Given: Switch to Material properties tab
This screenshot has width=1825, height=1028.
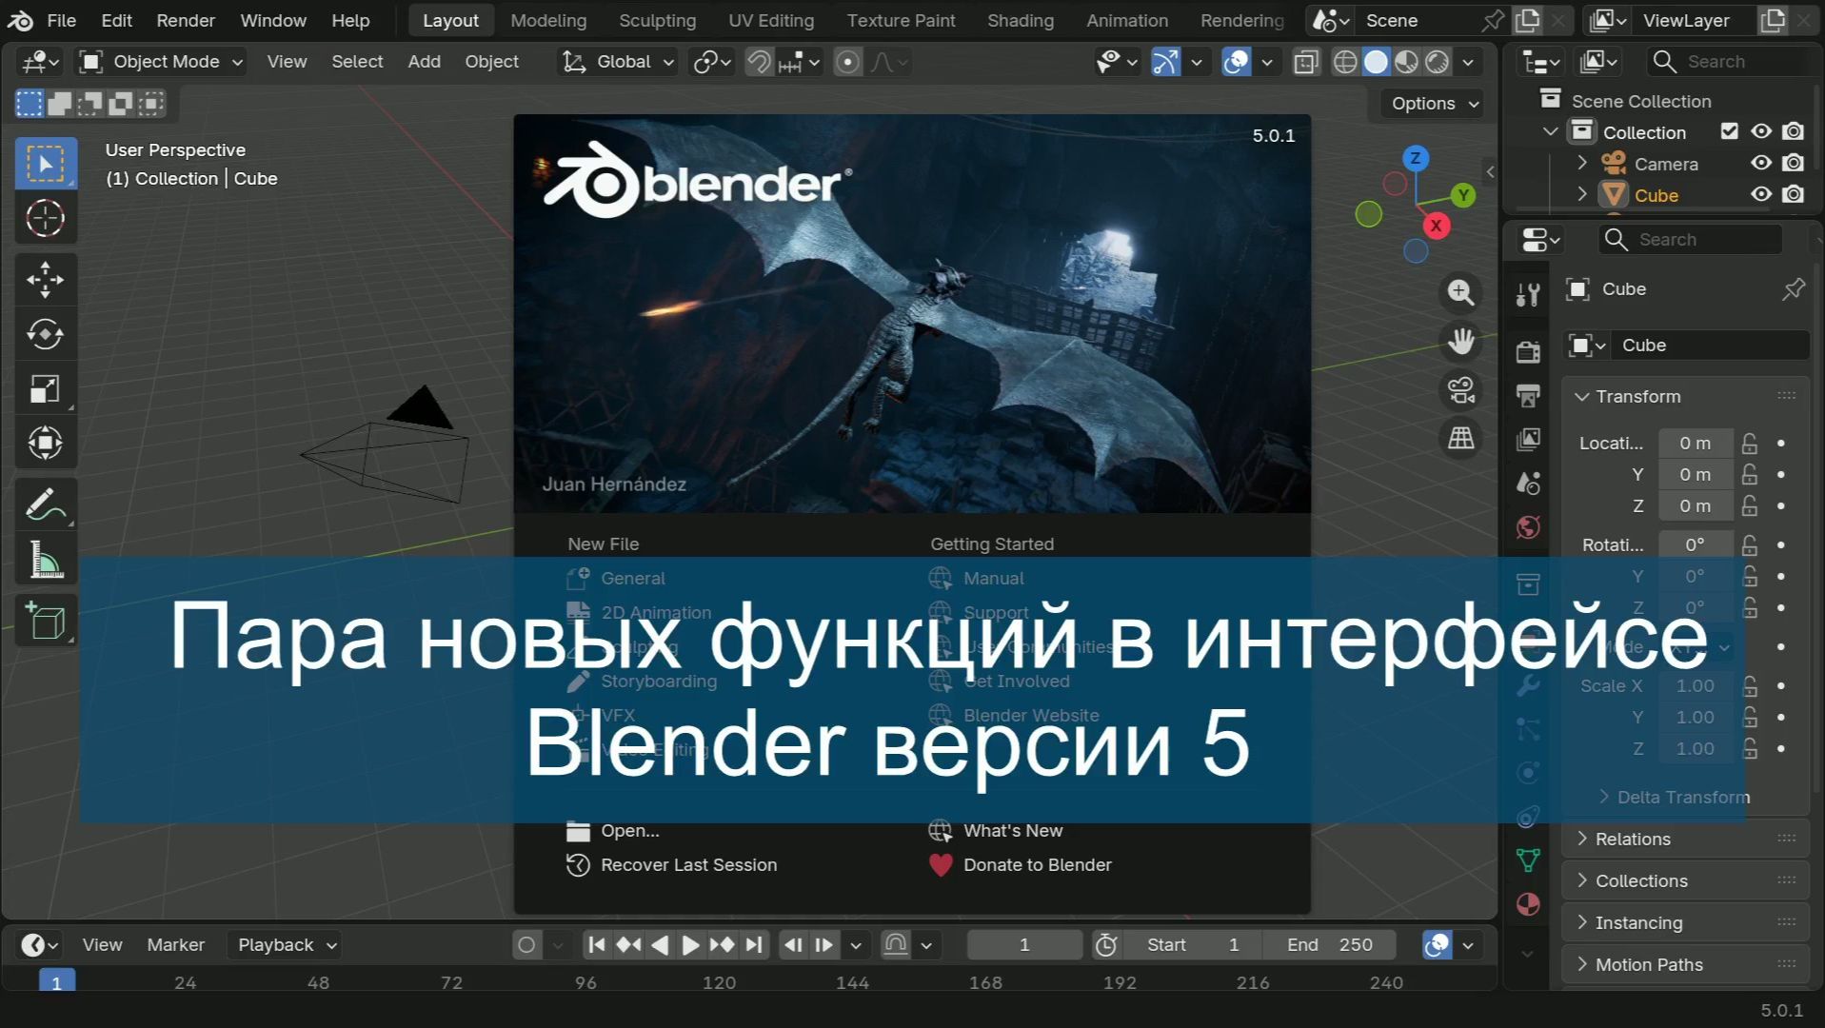Looking at the screenshot, I should [x=1528, y=904].
